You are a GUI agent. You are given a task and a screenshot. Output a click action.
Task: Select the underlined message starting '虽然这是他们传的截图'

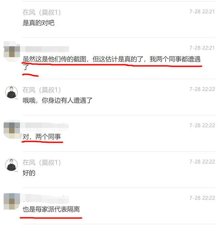(x=111, y=63)
